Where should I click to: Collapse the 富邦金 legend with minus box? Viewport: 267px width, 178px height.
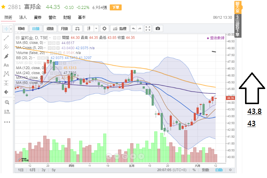click(18, 38)
